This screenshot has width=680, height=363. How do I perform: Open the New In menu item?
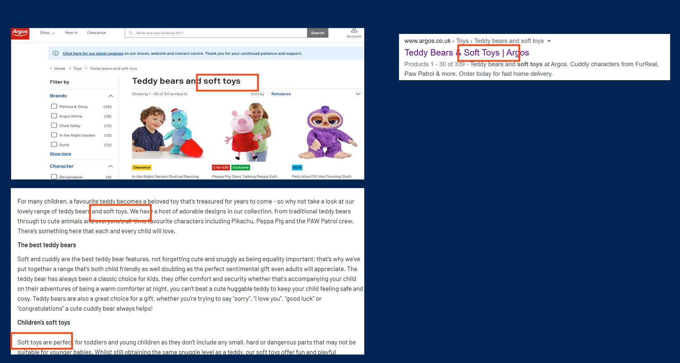tap(71, 33)
